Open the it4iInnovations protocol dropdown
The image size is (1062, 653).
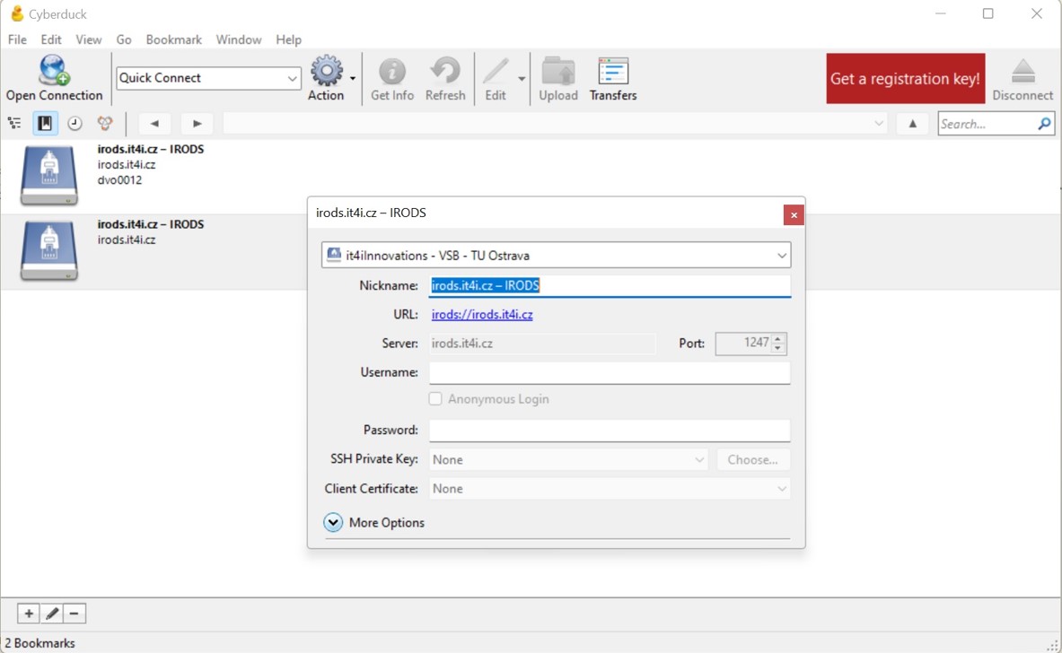556,256
